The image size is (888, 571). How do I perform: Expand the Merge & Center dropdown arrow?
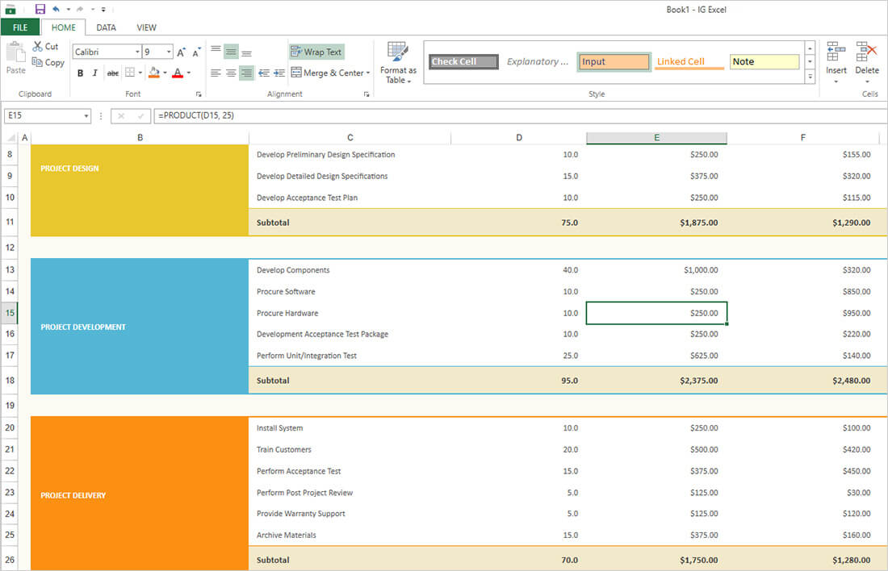click(368, 73)
